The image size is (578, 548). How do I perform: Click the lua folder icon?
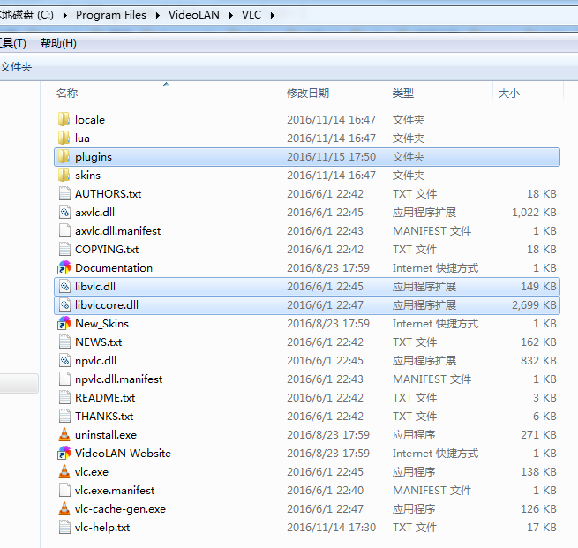(64, 138)
